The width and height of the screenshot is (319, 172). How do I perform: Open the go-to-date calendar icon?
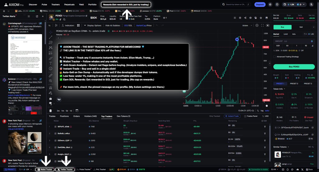point(77,110)
